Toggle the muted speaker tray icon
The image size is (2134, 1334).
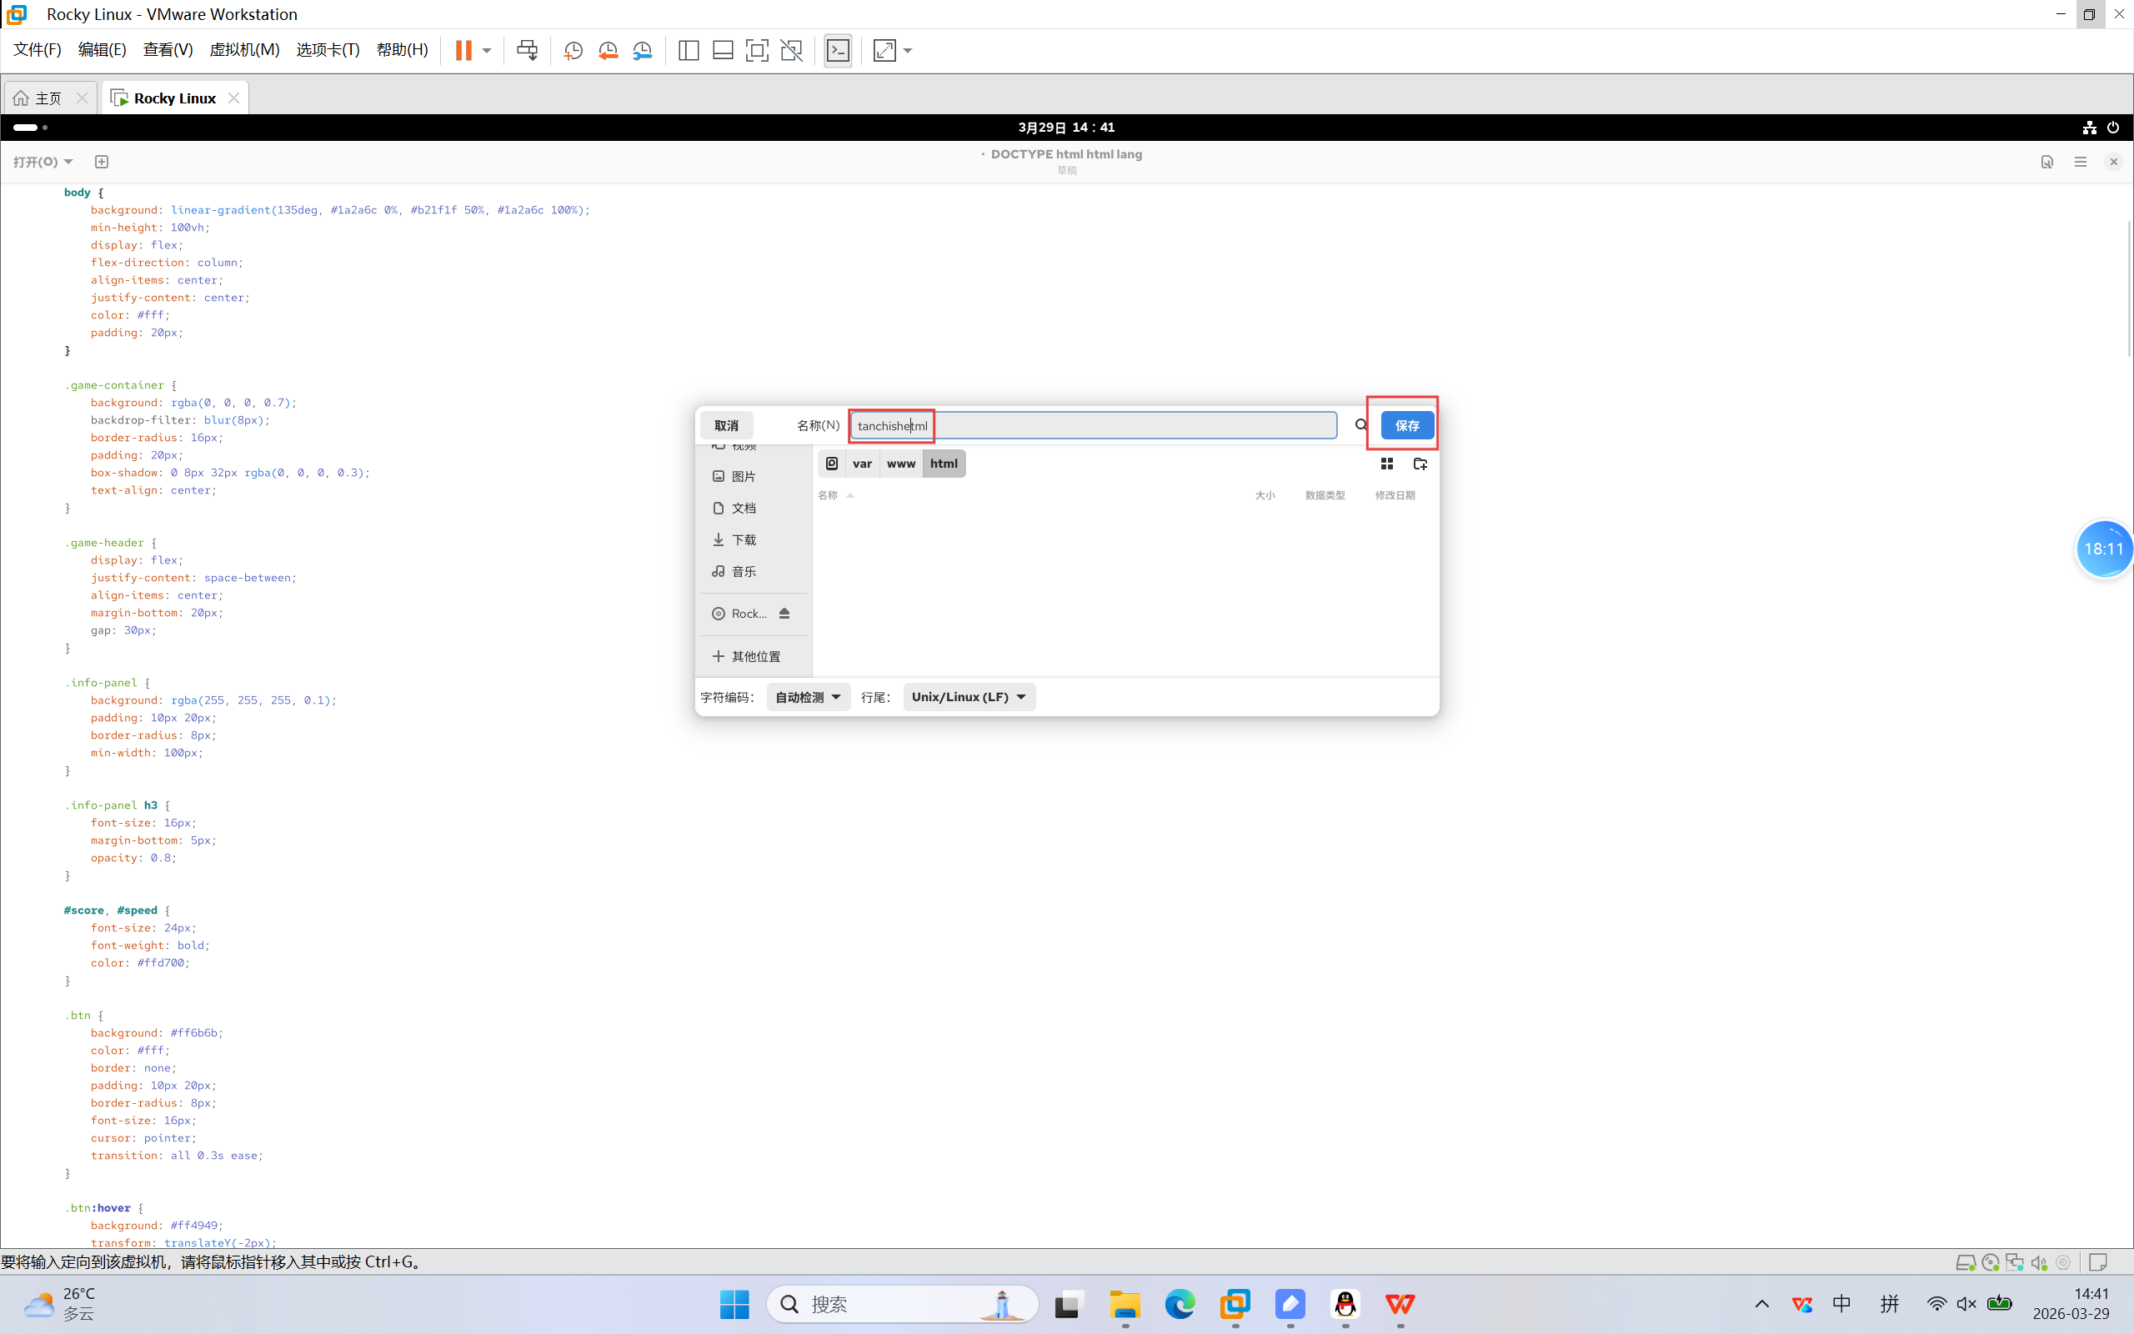[x=1966, y=1304]
